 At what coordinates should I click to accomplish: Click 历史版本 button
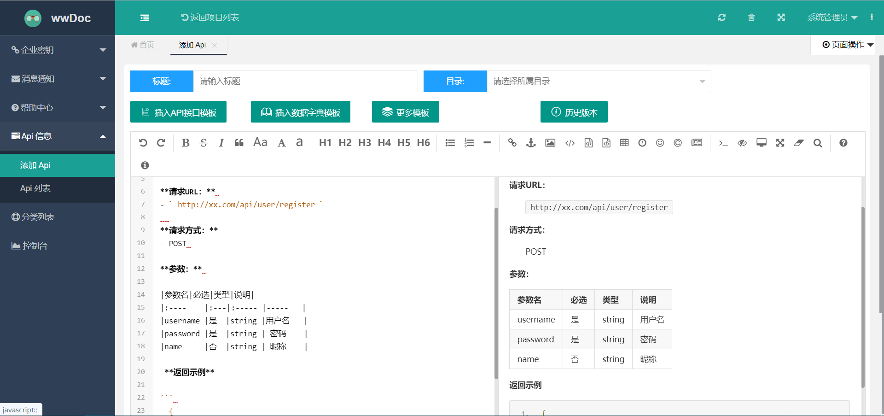pyautogui.click(x=574, y=112)
